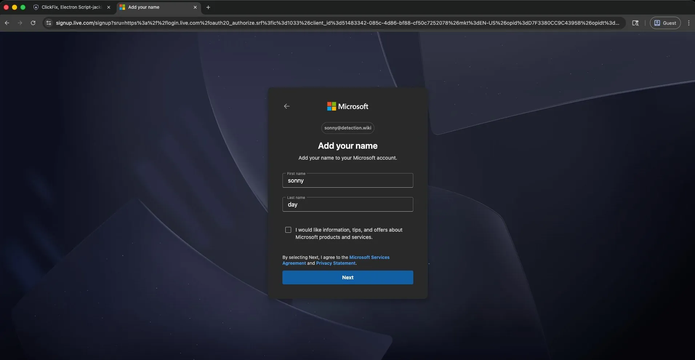695x360 pixels.
Task: Switch to the ClickFix, Electron Script-jack tab
Action: (72, 7)
